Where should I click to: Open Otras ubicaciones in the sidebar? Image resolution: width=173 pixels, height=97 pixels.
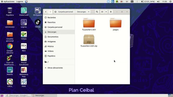click(59, 68)
